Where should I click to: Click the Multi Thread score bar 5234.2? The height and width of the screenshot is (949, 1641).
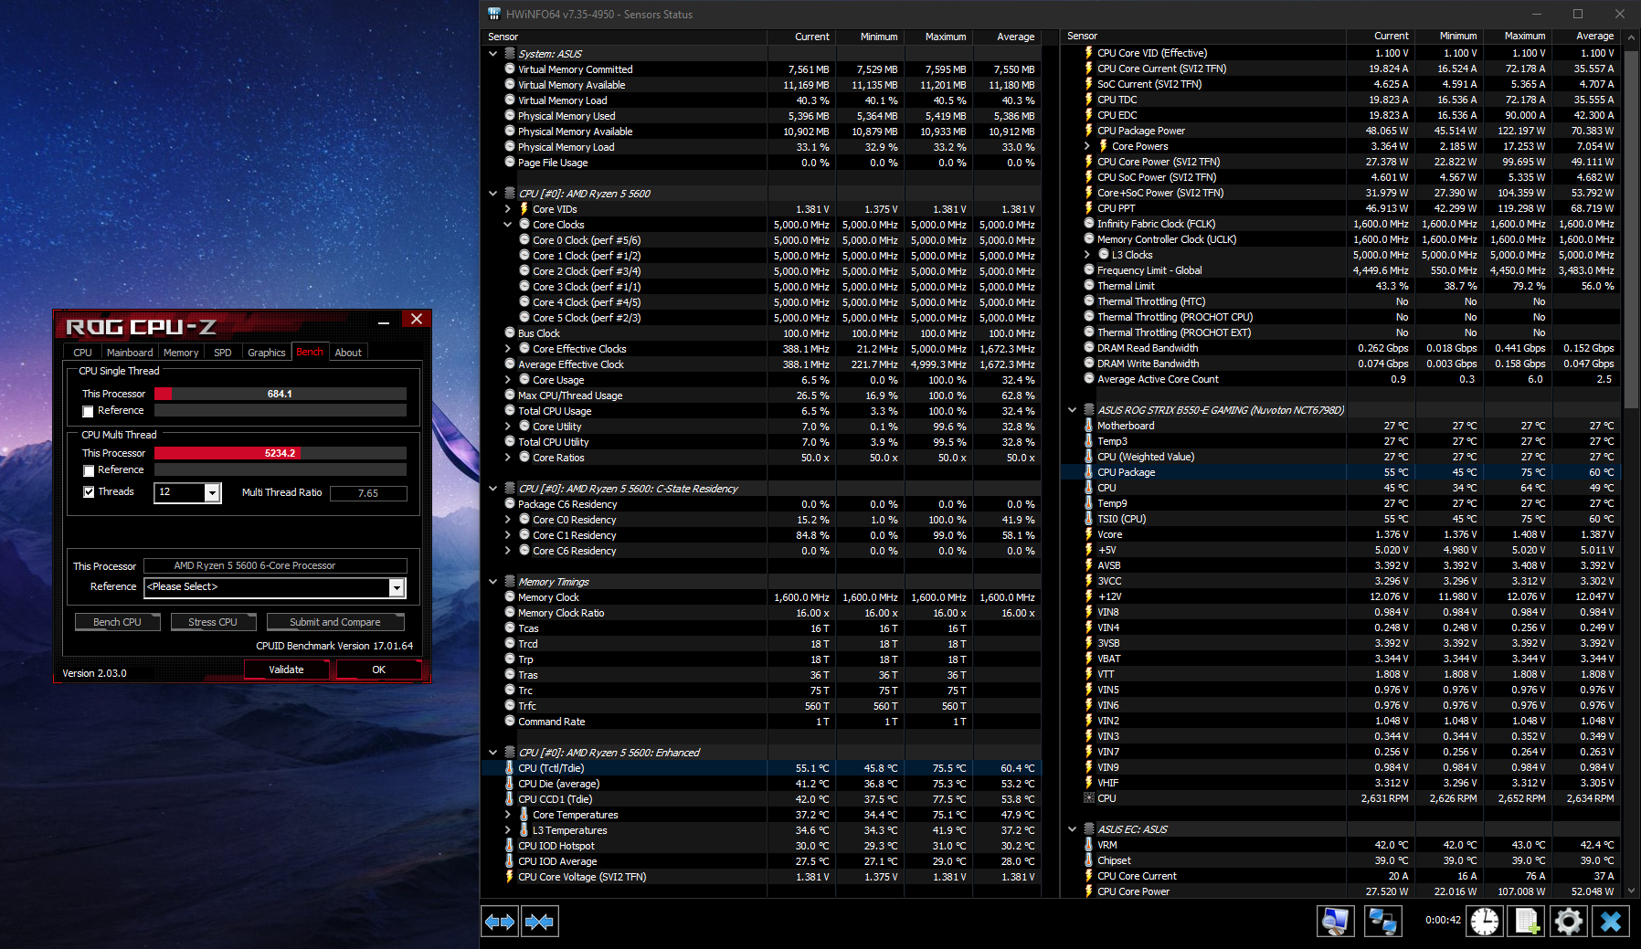coord(281,453)
